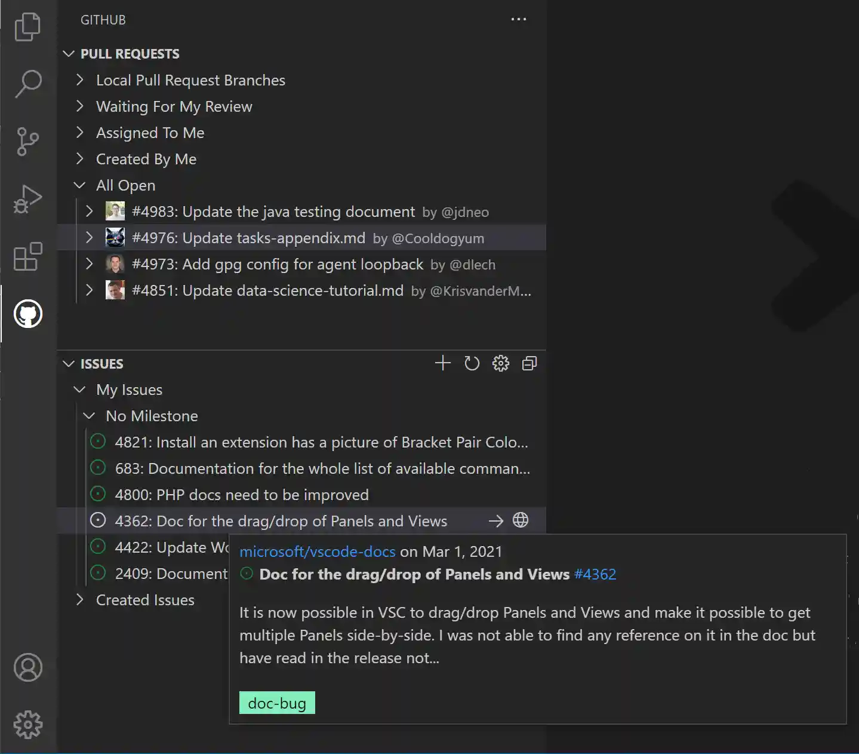Click the green doc-bug label
Viewport: 859px width, 754px height.
point(276,703)
